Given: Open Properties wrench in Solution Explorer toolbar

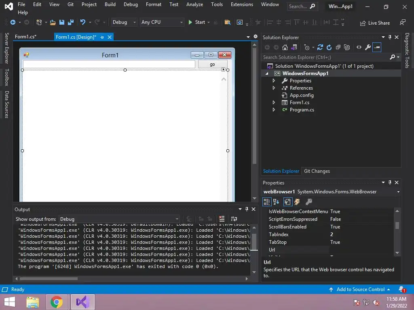Looking at the screenshot, I should pos(368,47).
